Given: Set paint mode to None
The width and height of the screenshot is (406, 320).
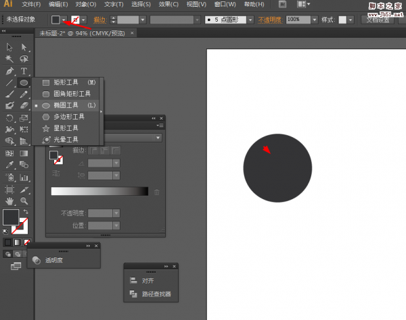Looking at the screenshot, I should point(27,242).
